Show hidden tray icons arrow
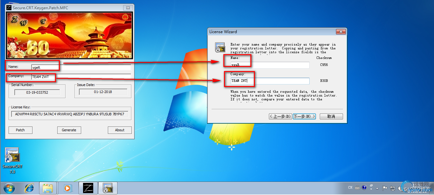 click(x=377, y=188)
